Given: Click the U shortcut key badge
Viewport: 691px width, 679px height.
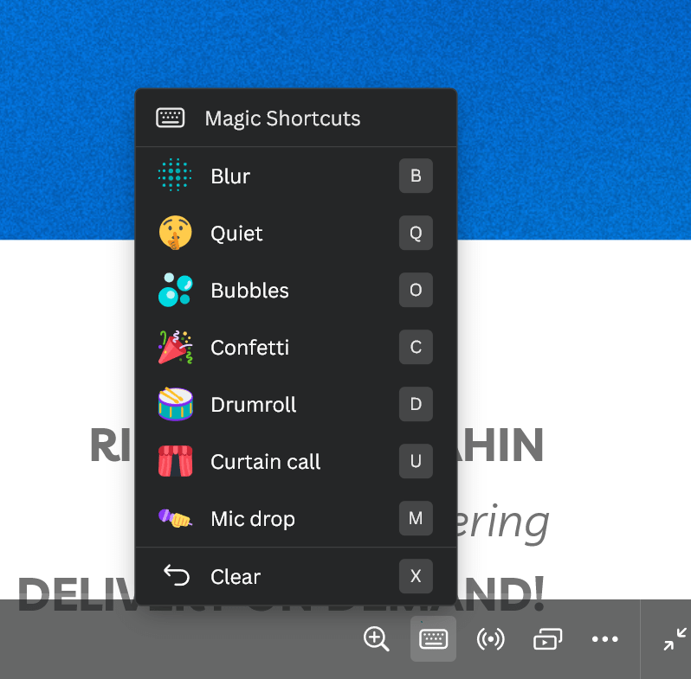Looking at the screenshot, I should [416, 461].
